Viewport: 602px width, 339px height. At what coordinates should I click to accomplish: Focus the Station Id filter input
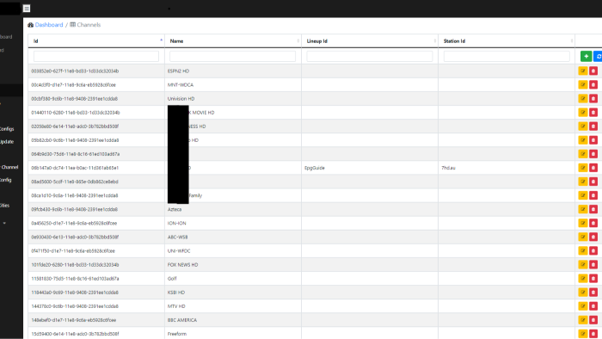click(x=507, y=57)
